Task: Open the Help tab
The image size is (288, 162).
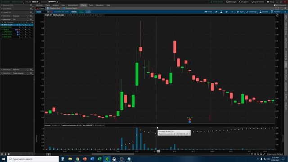Action: tap(108, 5)
